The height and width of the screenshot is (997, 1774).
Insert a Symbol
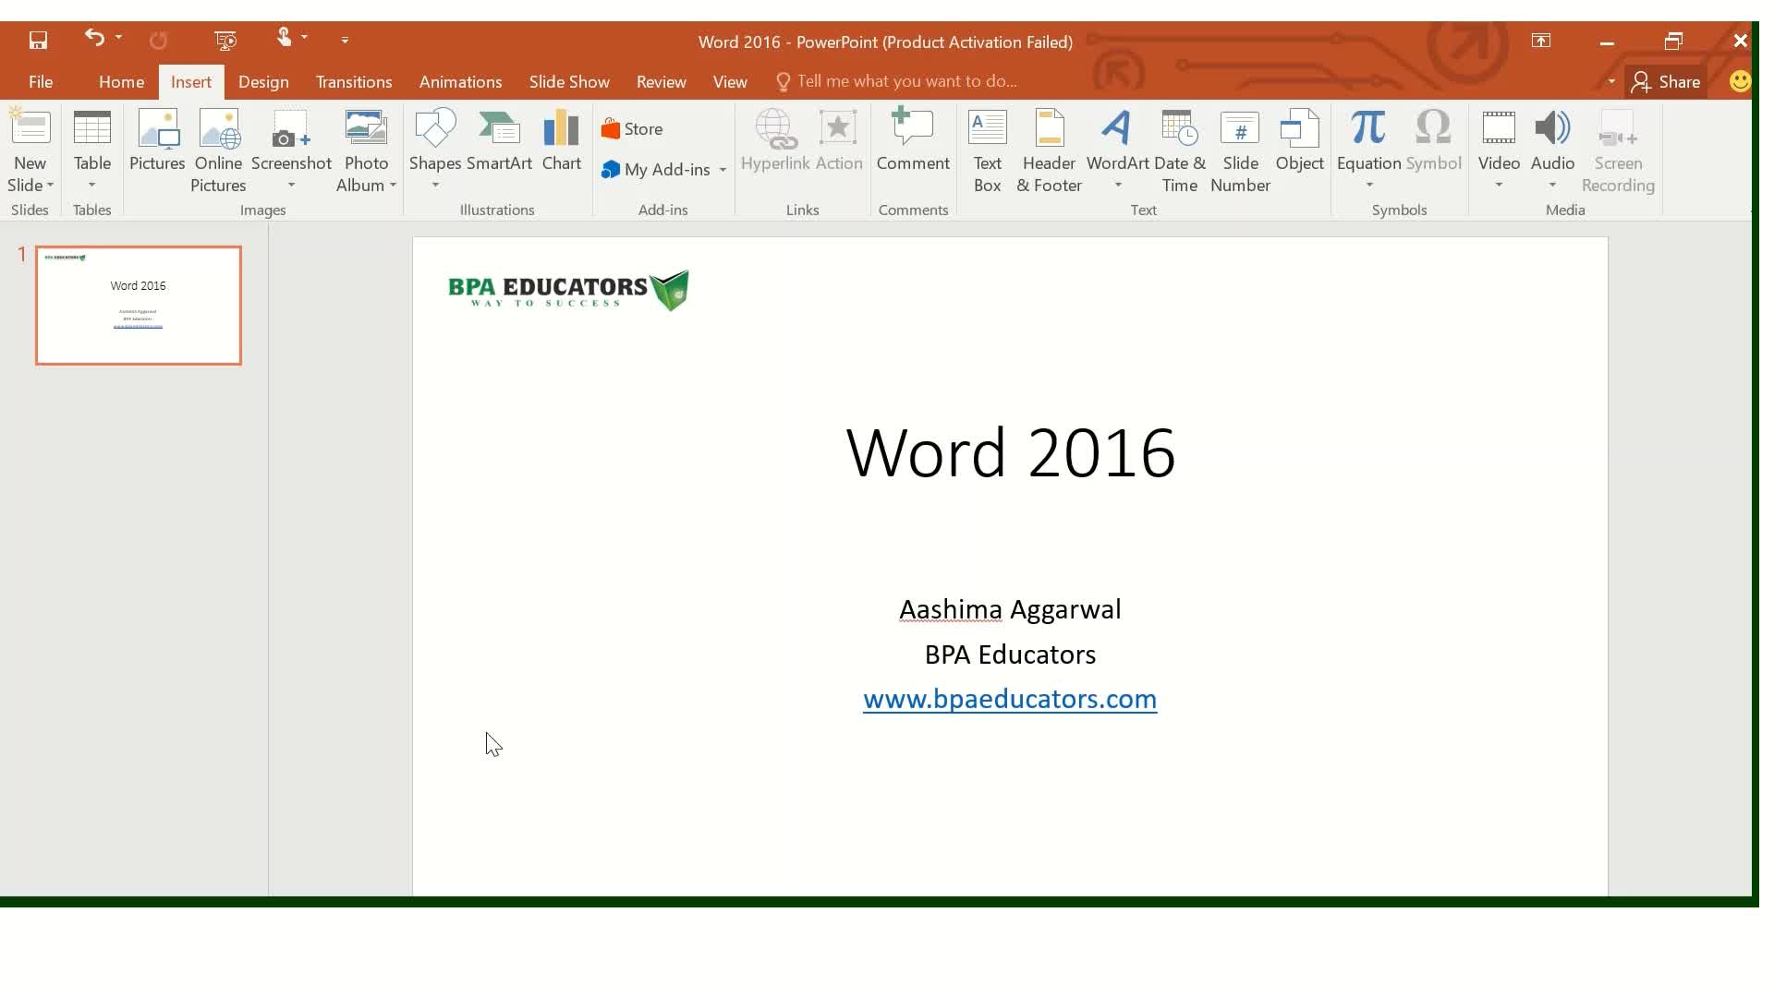pyautogui.click(x=1433, y=140)
